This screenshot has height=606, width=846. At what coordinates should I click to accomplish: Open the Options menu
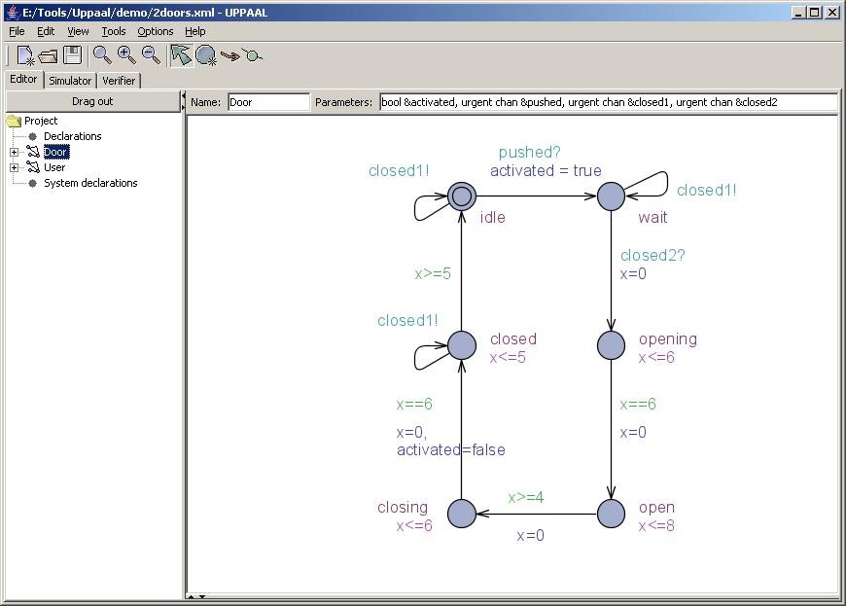click(x=156, y=31)
